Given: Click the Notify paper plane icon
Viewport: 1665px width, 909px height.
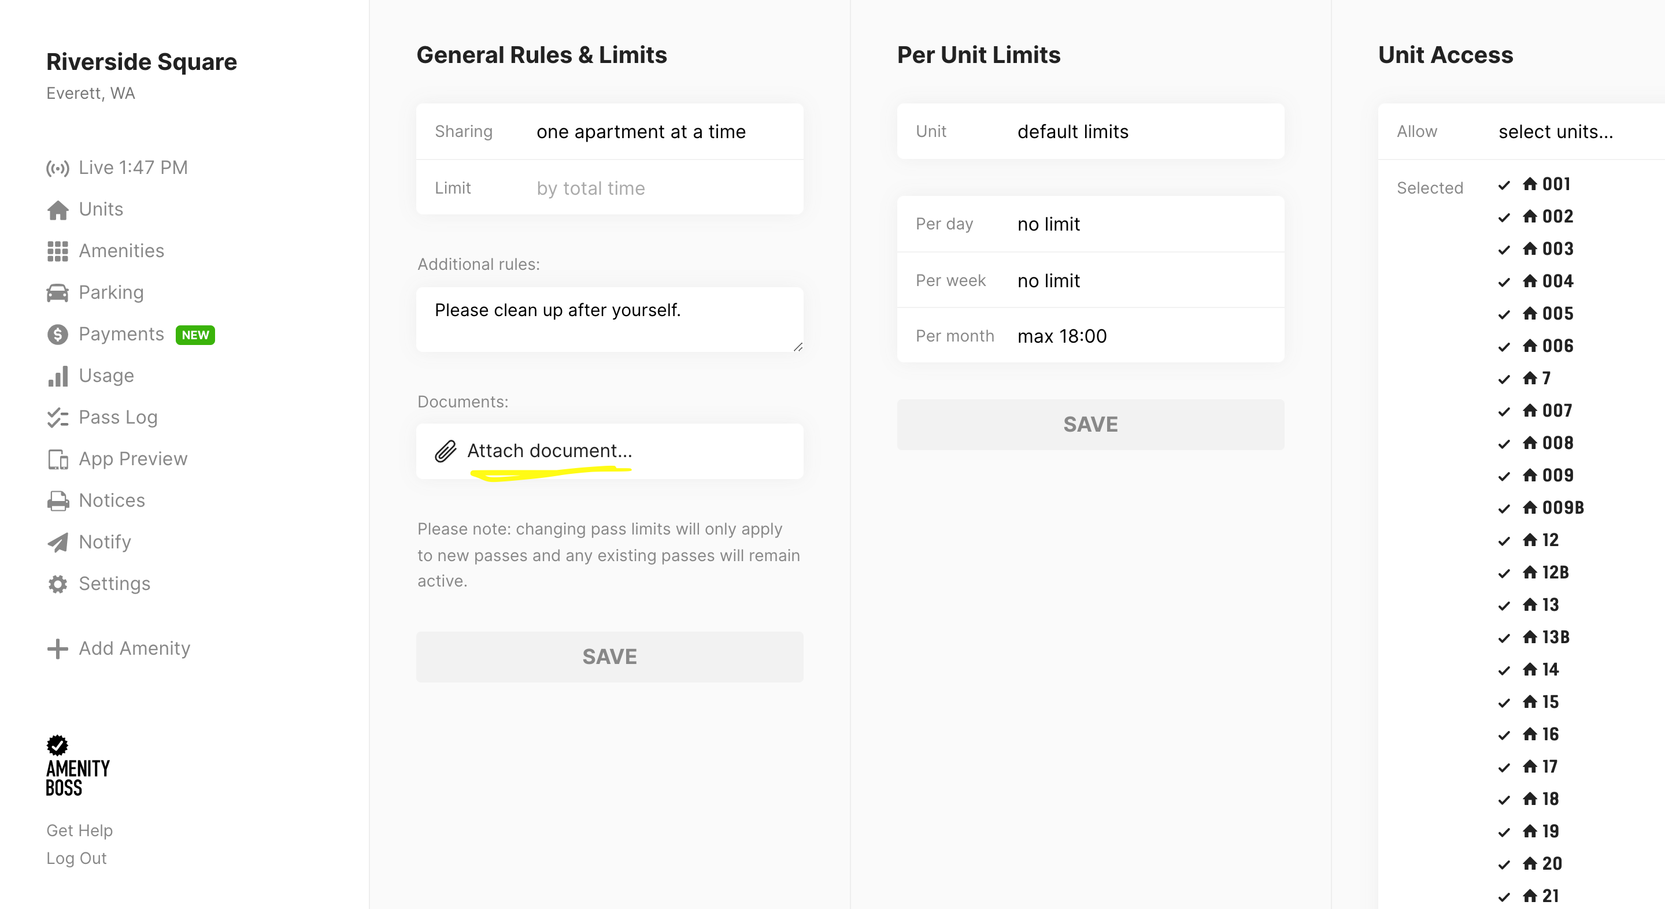Looking at the screenshot, I should coord(58,543).
